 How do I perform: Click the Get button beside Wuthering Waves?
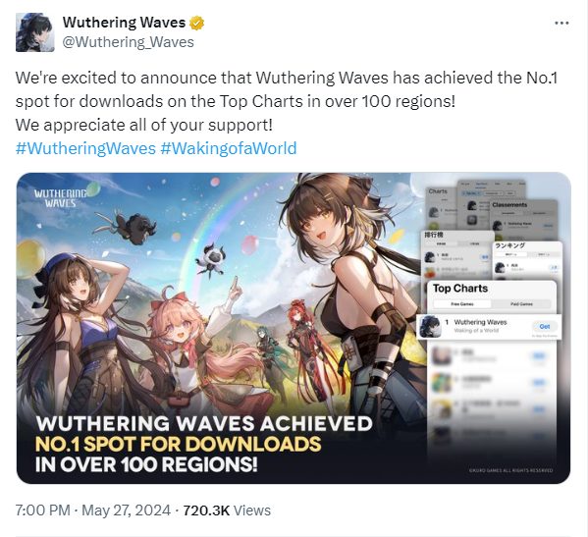click(545, 327)
